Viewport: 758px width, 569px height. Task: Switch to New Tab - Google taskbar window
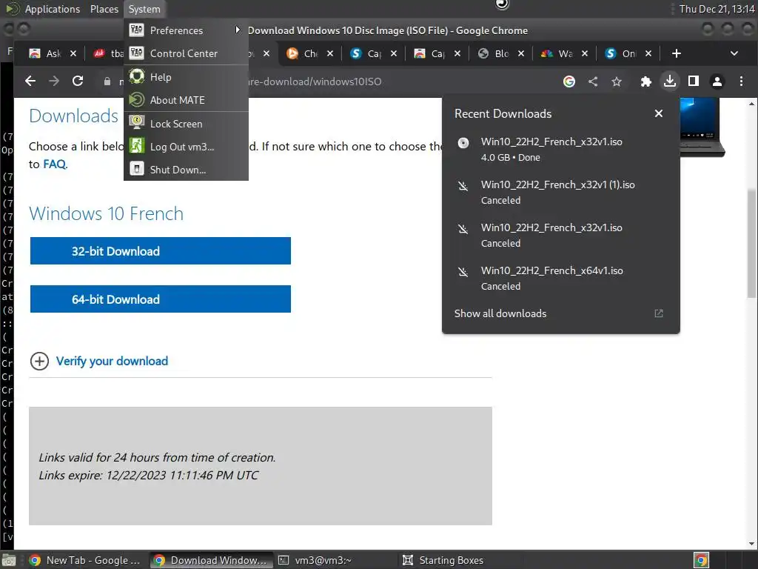[85, 560]
